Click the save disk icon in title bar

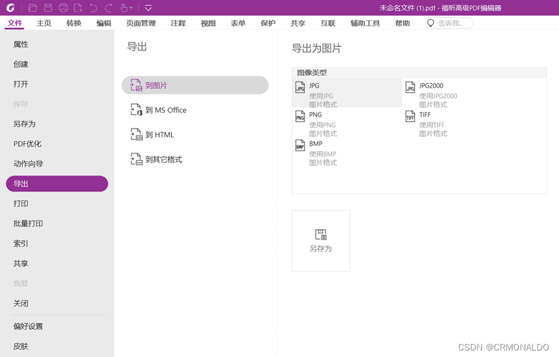(x=48, y=8)
